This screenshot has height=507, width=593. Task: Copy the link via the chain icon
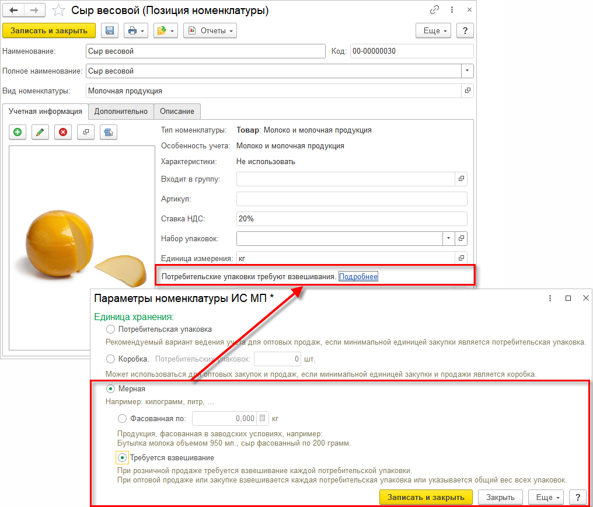pyautogui.click(x=435, y=10)
